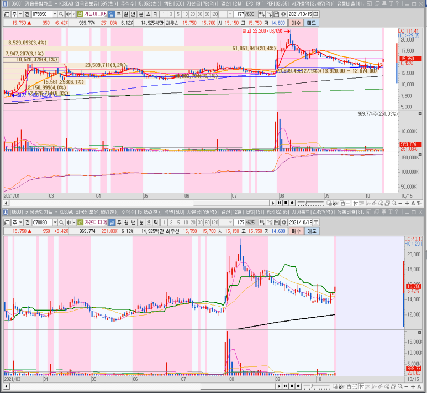The image size is (427, 393).
Task: Select the daily (일) period in the bottom chart
Action: (x=112, y=223)
